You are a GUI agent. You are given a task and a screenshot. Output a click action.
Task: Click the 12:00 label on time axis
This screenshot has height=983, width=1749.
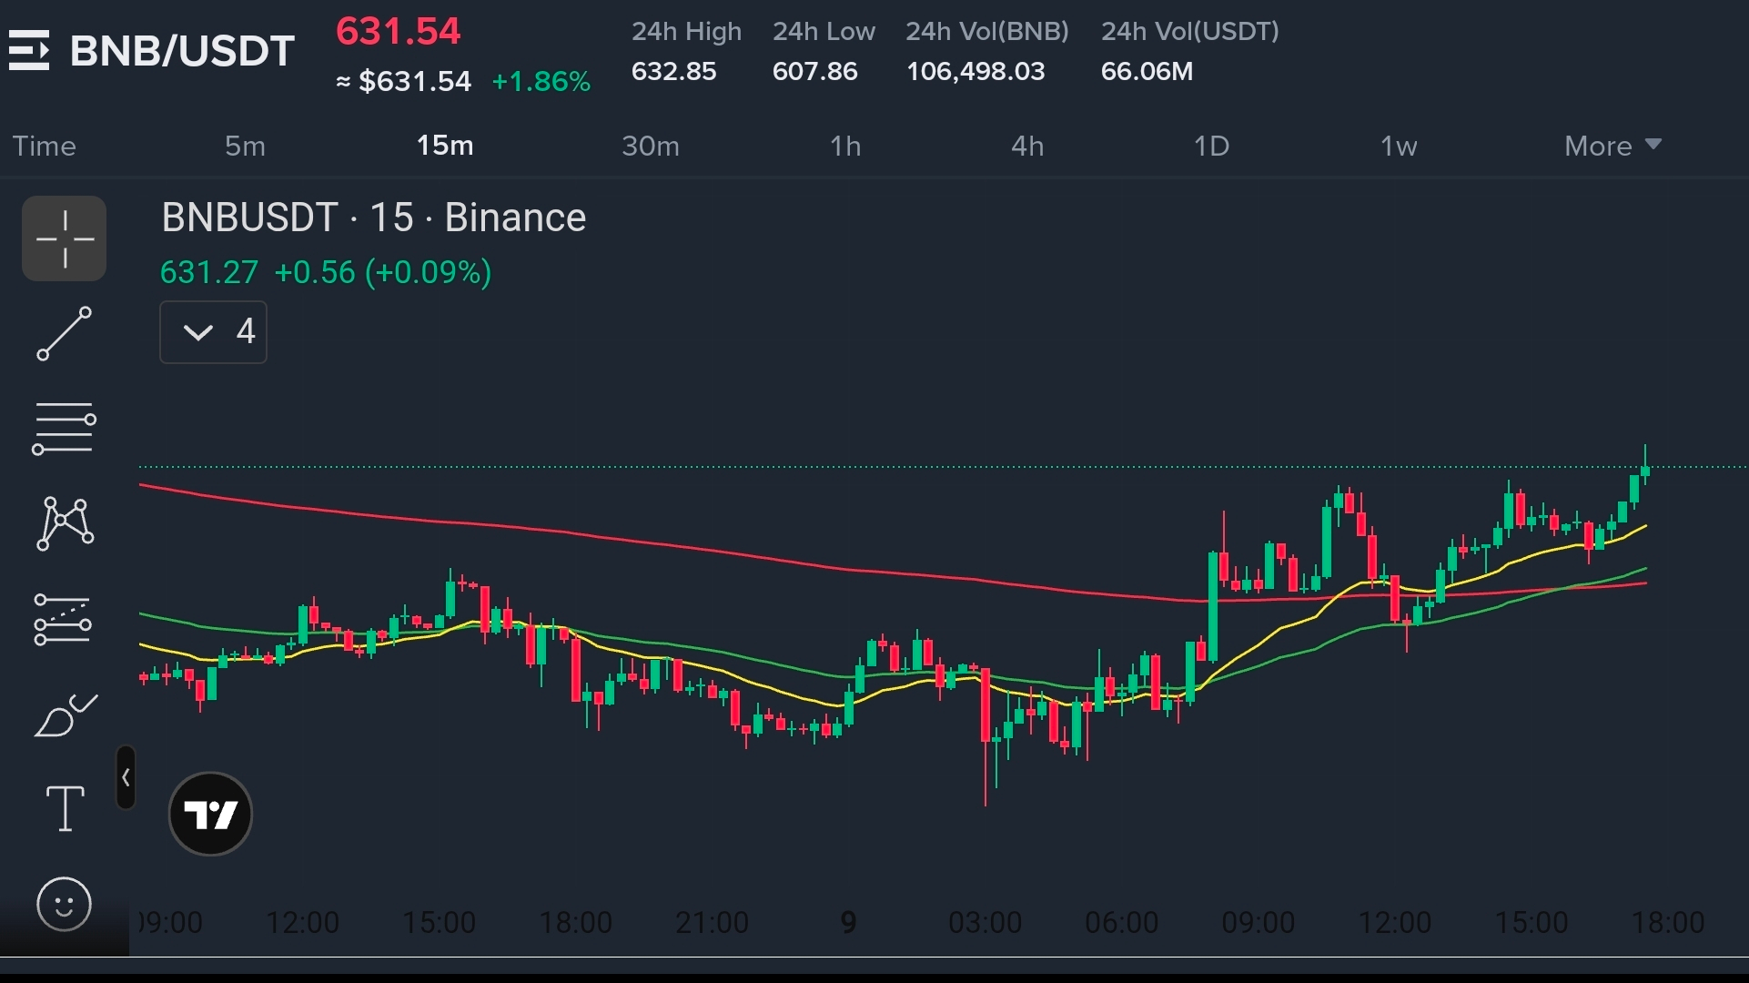tap(302, 923)
